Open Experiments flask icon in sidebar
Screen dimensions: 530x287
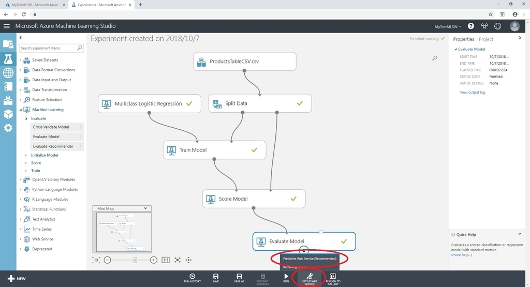[8, 59]
